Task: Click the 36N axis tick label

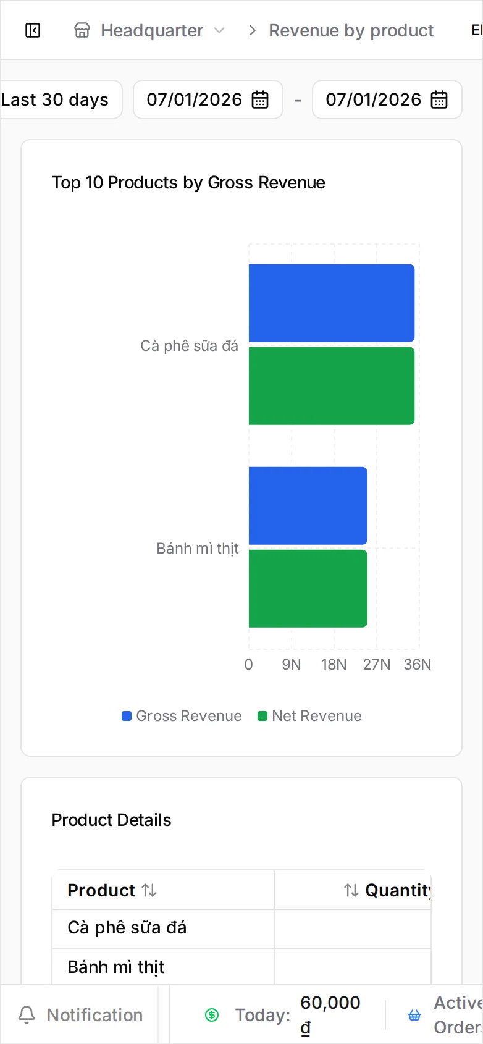Action: tap(418, 665)
